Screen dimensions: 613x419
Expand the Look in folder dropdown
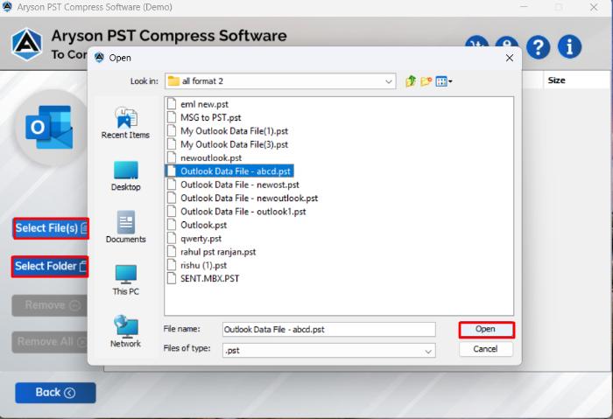pyautogui.click(x=388, y=81)
